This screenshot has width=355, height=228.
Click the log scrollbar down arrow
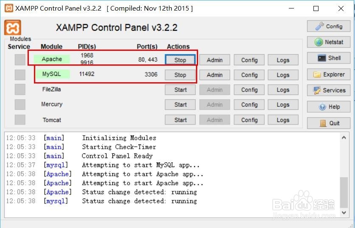click(344, 212)
